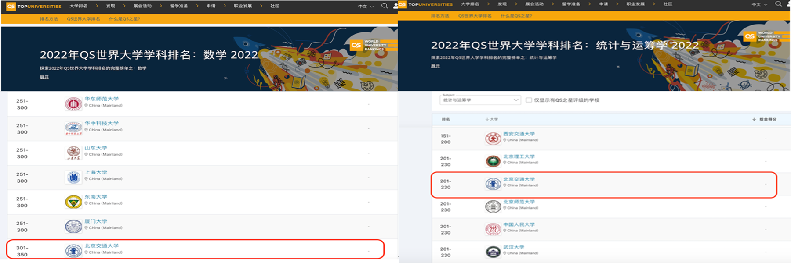This screenshot has width=791, height=263.
Task: Click the 山东大学 logo icon
Action: 73,153
